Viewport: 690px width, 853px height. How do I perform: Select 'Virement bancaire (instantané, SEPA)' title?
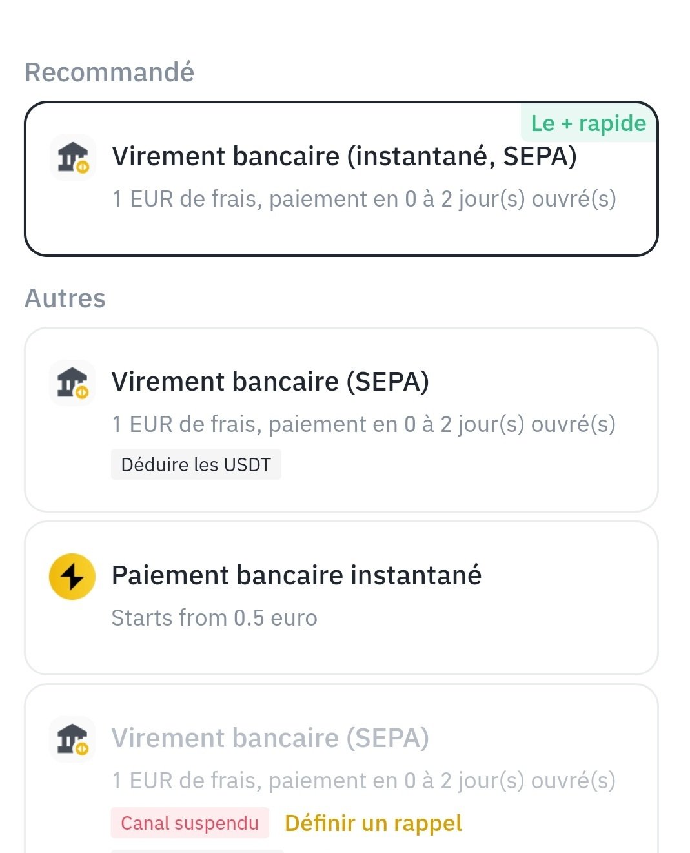pyautogui.click(x=344, y=156)
